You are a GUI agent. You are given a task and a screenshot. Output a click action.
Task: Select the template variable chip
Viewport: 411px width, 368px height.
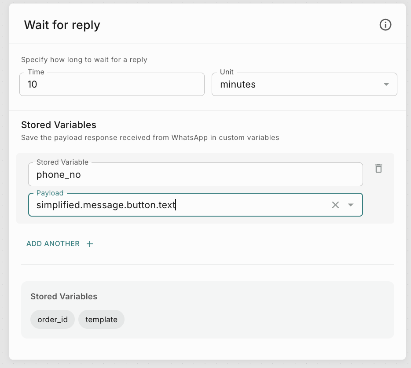click(x=101, y=320)
